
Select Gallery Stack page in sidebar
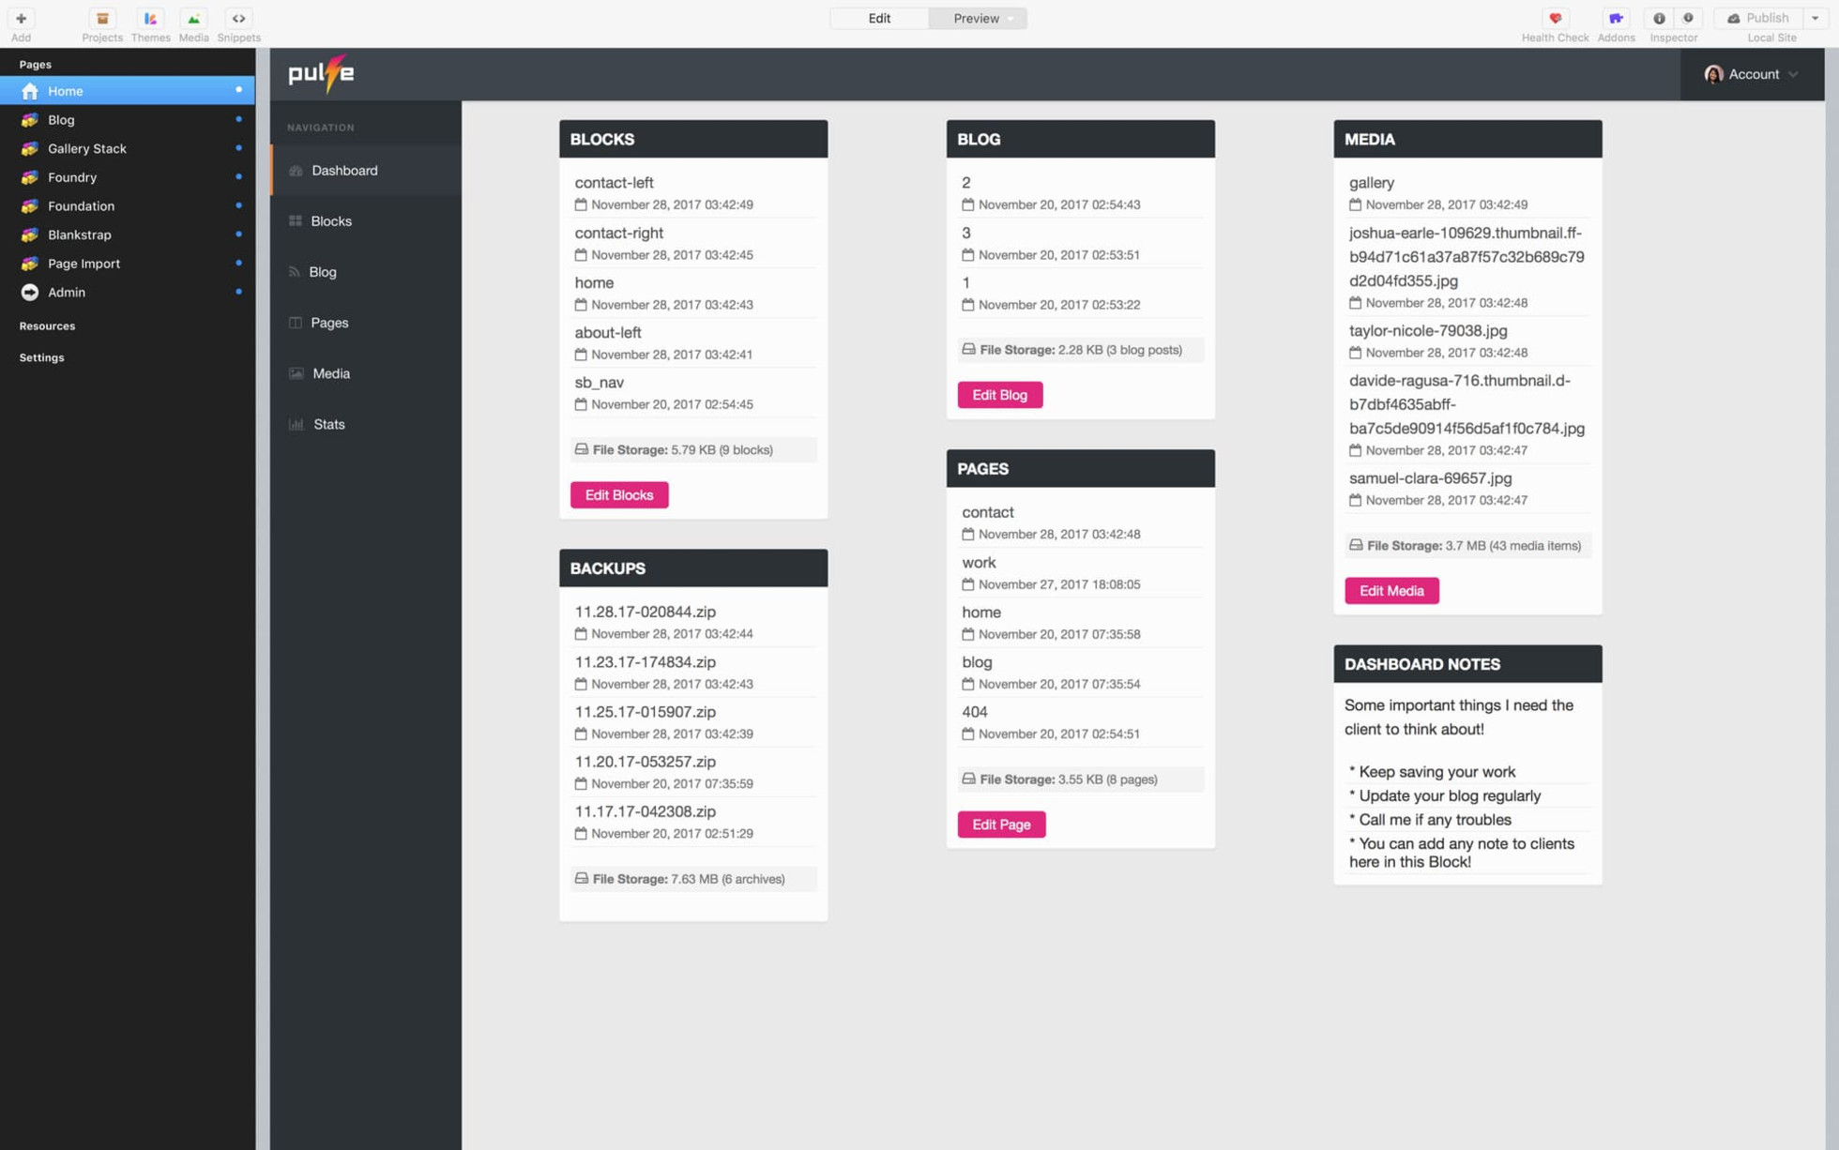click(x=87, y=148)
